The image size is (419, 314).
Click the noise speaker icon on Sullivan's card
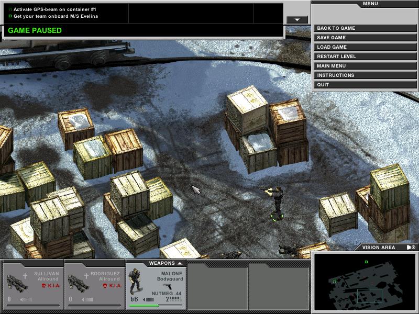[x=26, y=299]
